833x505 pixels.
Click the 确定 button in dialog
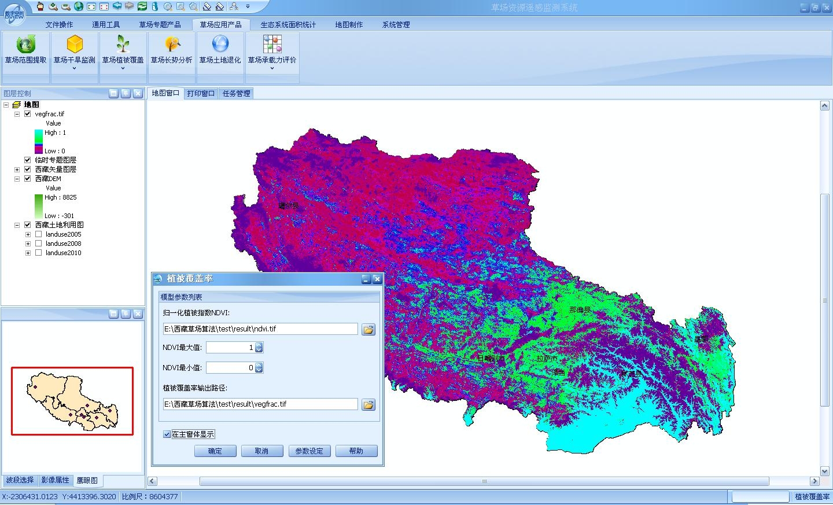tap(215, 451)
